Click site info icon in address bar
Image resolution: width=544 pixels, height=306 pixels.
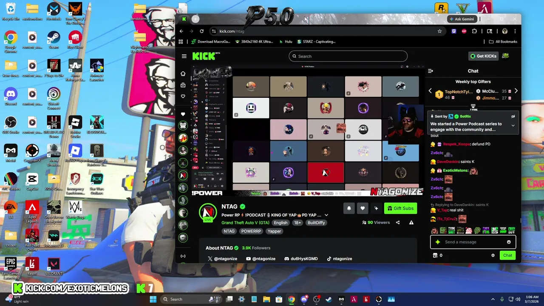tap(214, 31)
